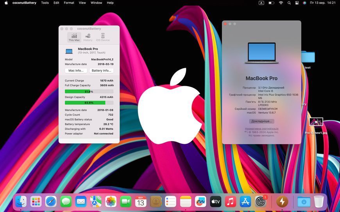Open the Help menu
The image size is (340, 212).
(110, 3)
